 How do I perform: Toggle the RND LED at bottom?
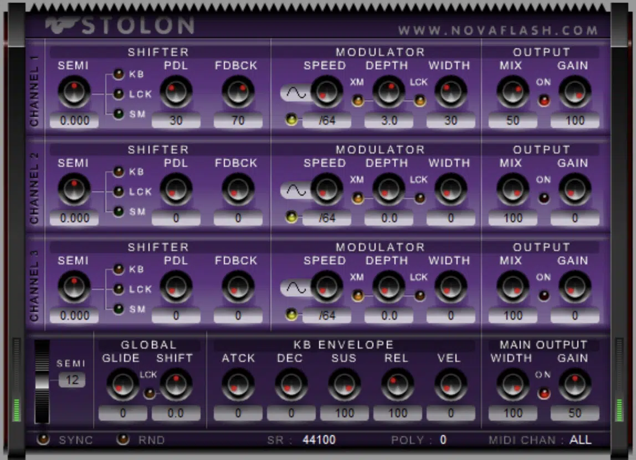[x=122, y=439]
